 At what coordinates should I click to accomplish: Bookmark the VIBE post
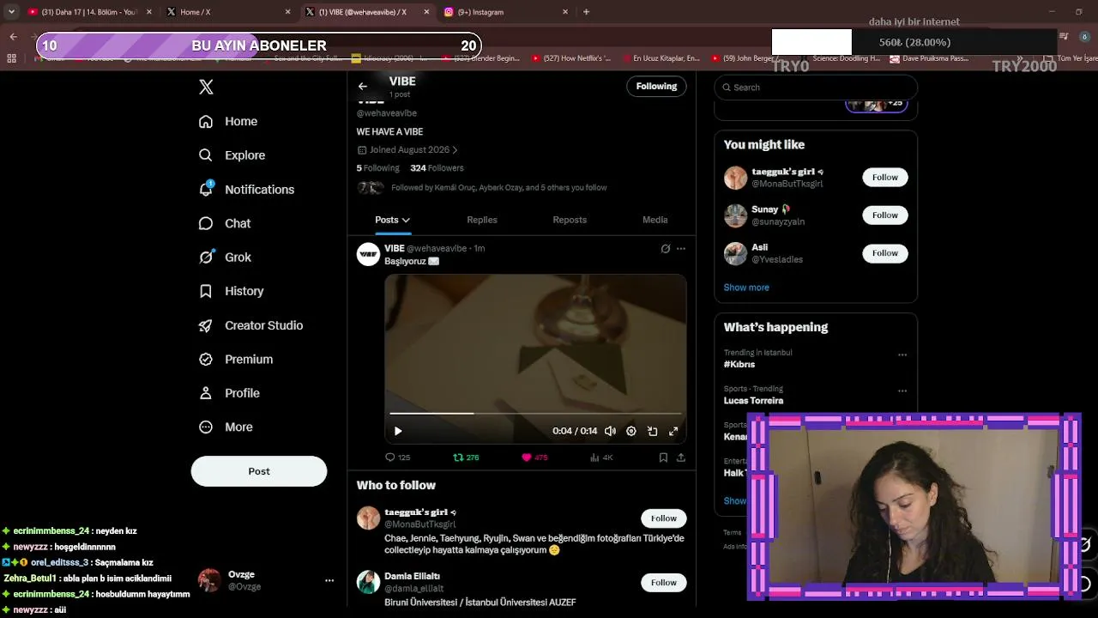(663, 457)
